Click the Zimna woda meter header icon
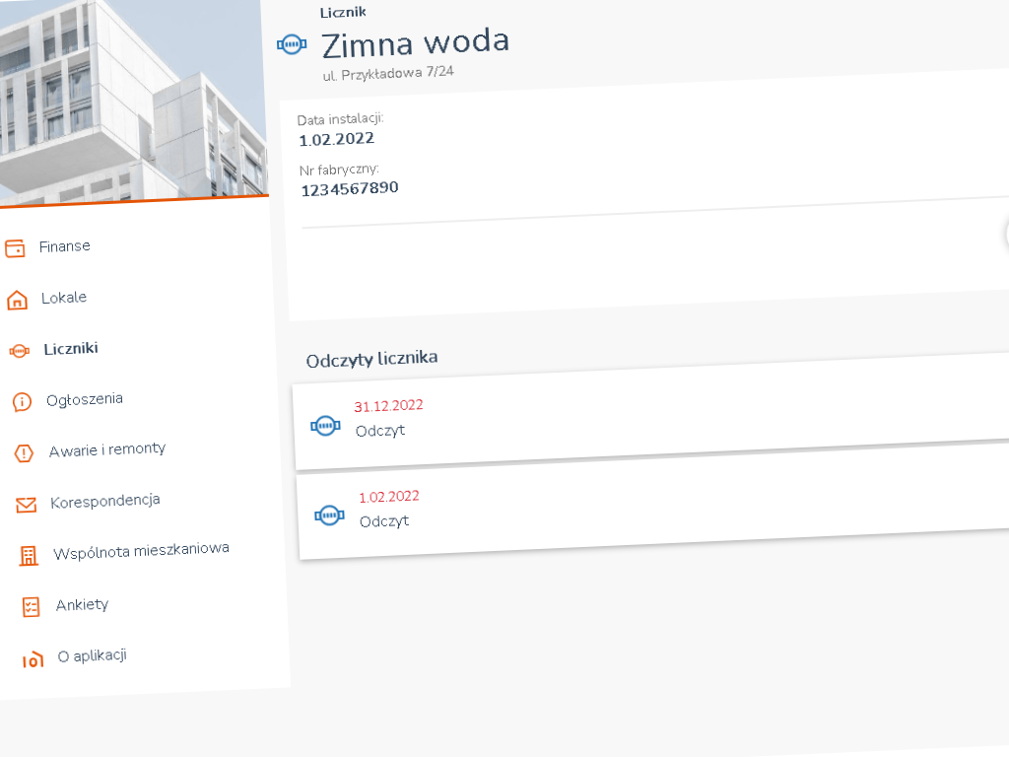 pos(290,44)
